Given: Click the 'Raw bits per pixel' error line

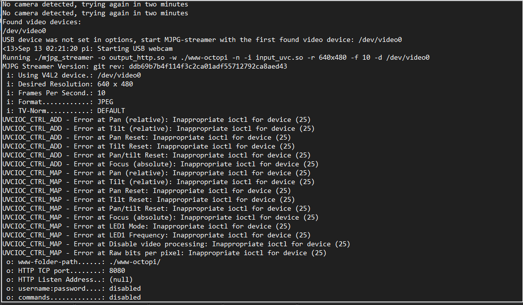Looking at the screenshot, I should tap(164, 253).
